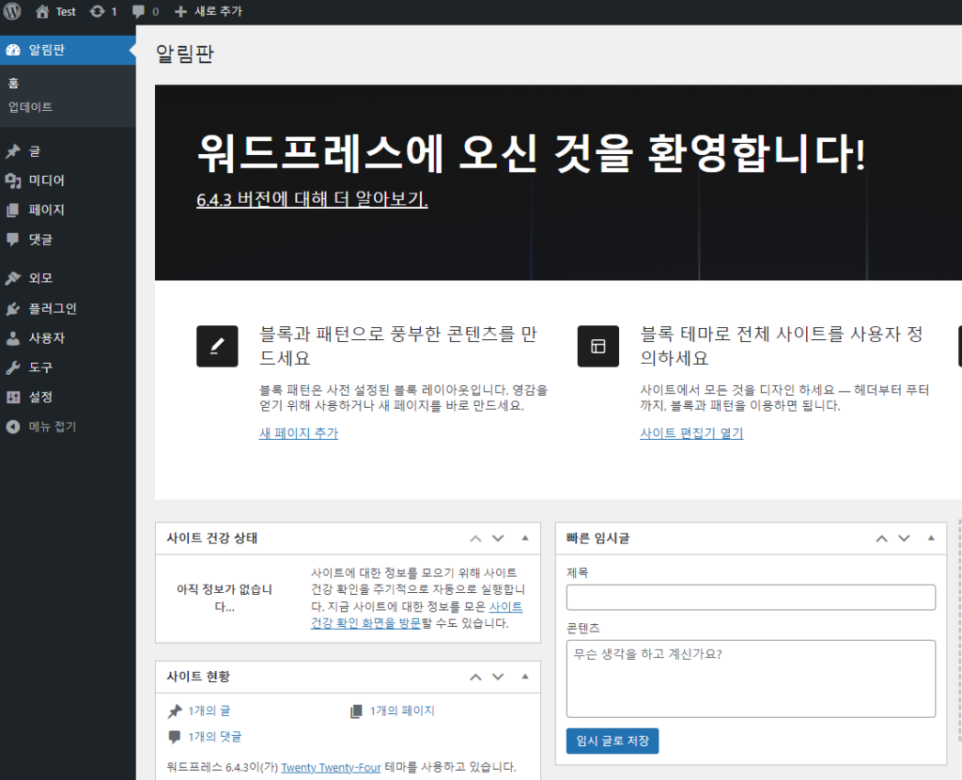Click the 댓글 comment bubble icon
This screenshot has height=780, width=962.
[13, 240]
